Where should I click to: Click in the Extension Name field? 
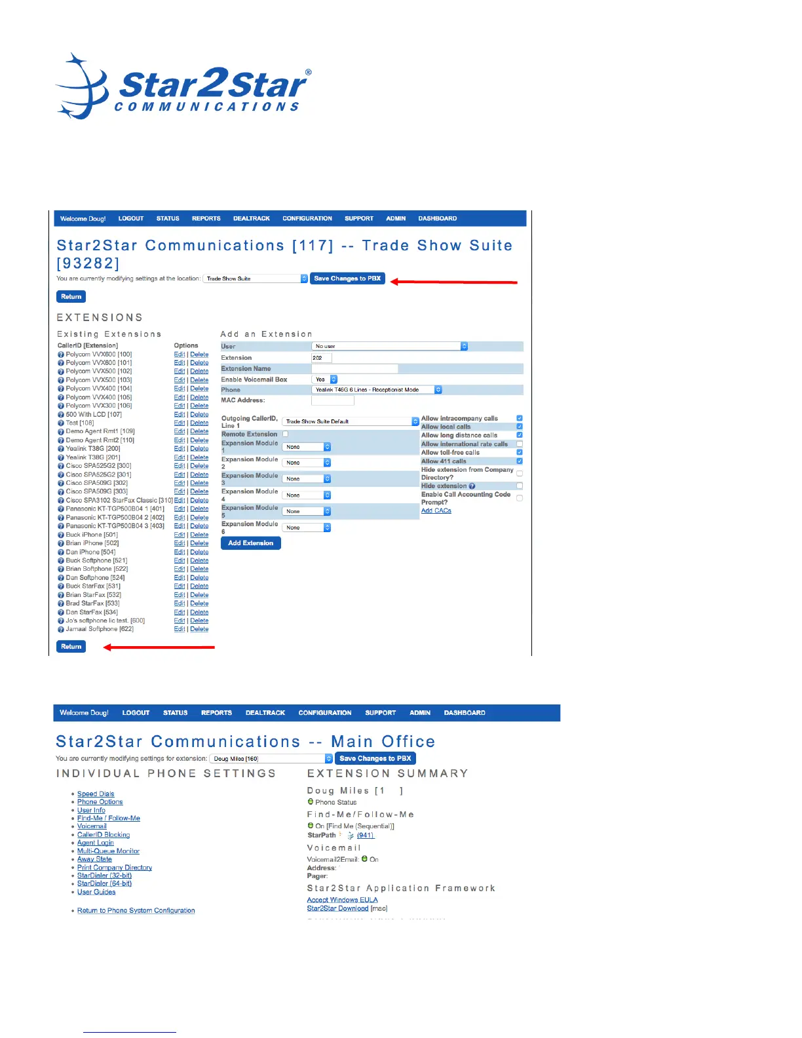pos(354,369)
